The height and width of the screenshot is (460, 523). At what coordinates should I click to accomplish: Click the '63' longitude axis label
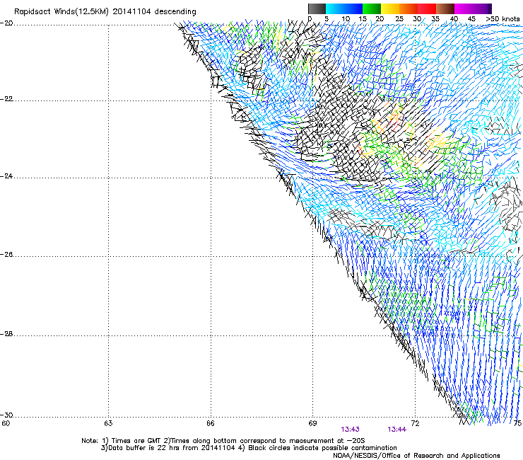click(x=108, y=424)
